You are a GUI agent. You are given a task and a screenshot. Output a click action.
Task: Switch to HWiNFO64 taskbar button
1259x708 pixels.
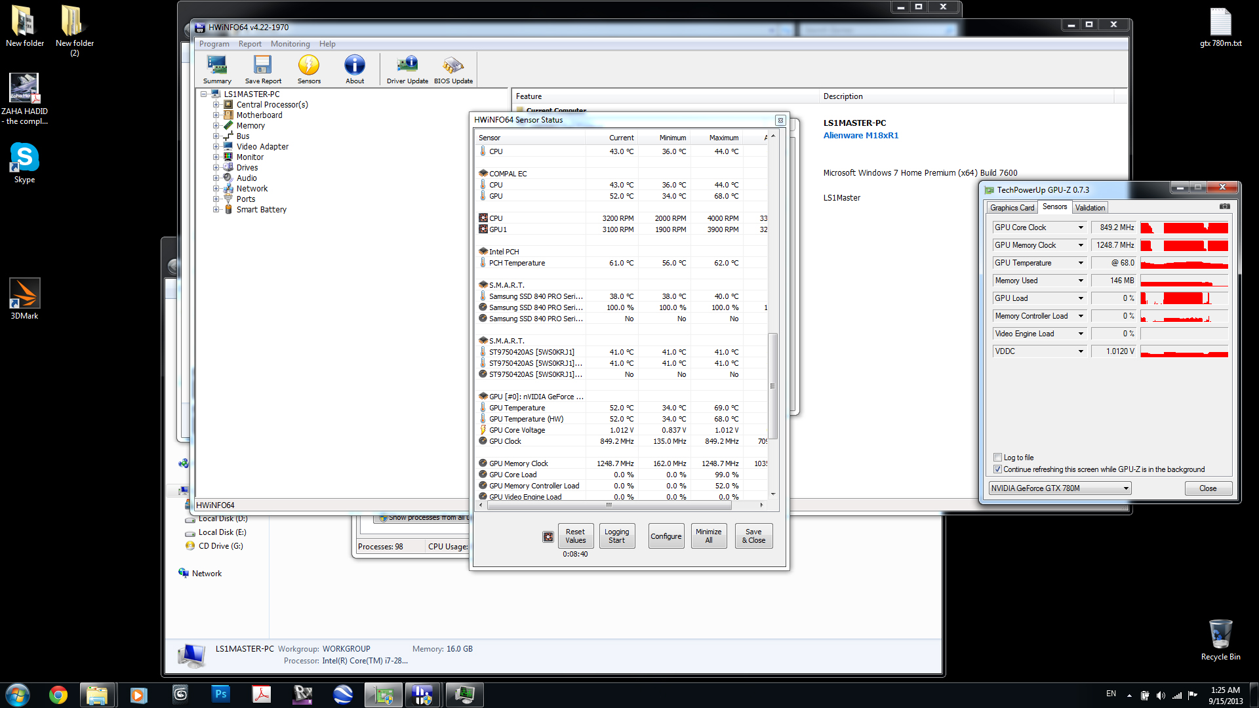point(424,695)
